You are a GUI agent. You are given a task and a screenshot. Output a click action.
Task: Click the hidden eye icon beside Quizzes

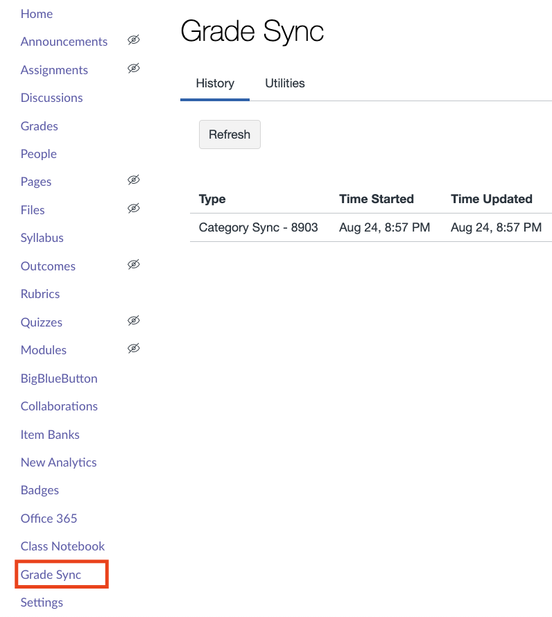pyautogui.click(x=134, y=320)
